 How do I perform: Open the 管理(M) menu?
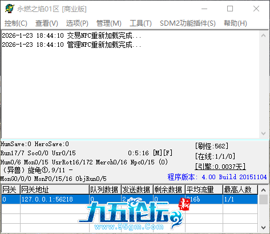click(109, 23)
